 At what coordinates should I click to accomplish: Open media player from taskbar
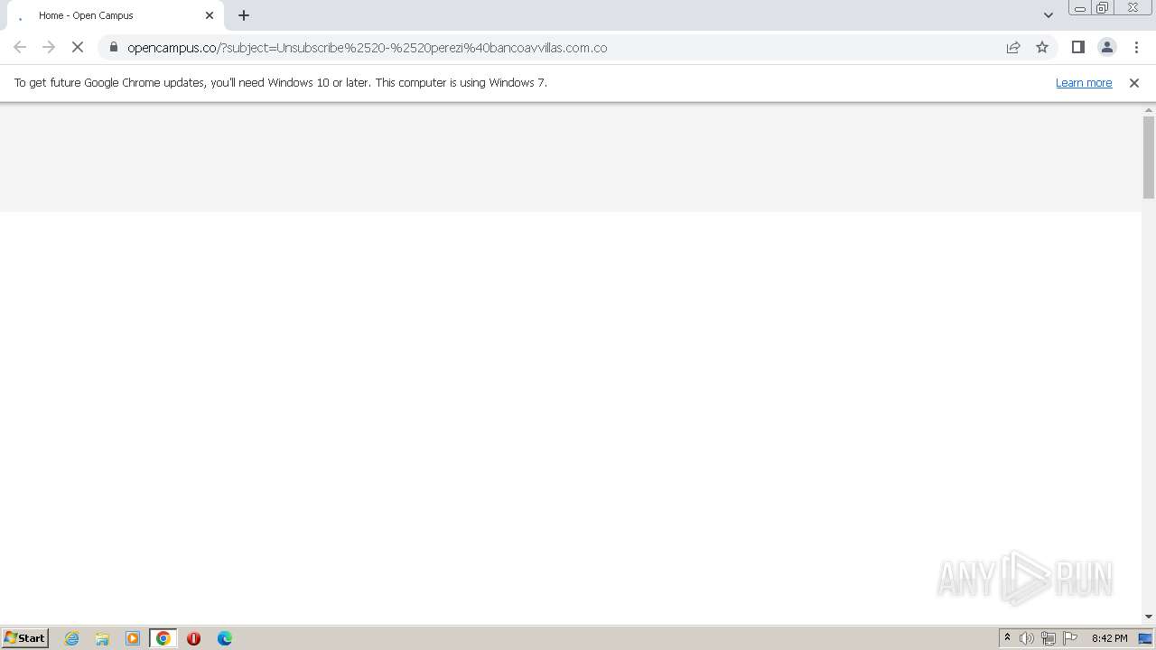(x=133, y=638)
